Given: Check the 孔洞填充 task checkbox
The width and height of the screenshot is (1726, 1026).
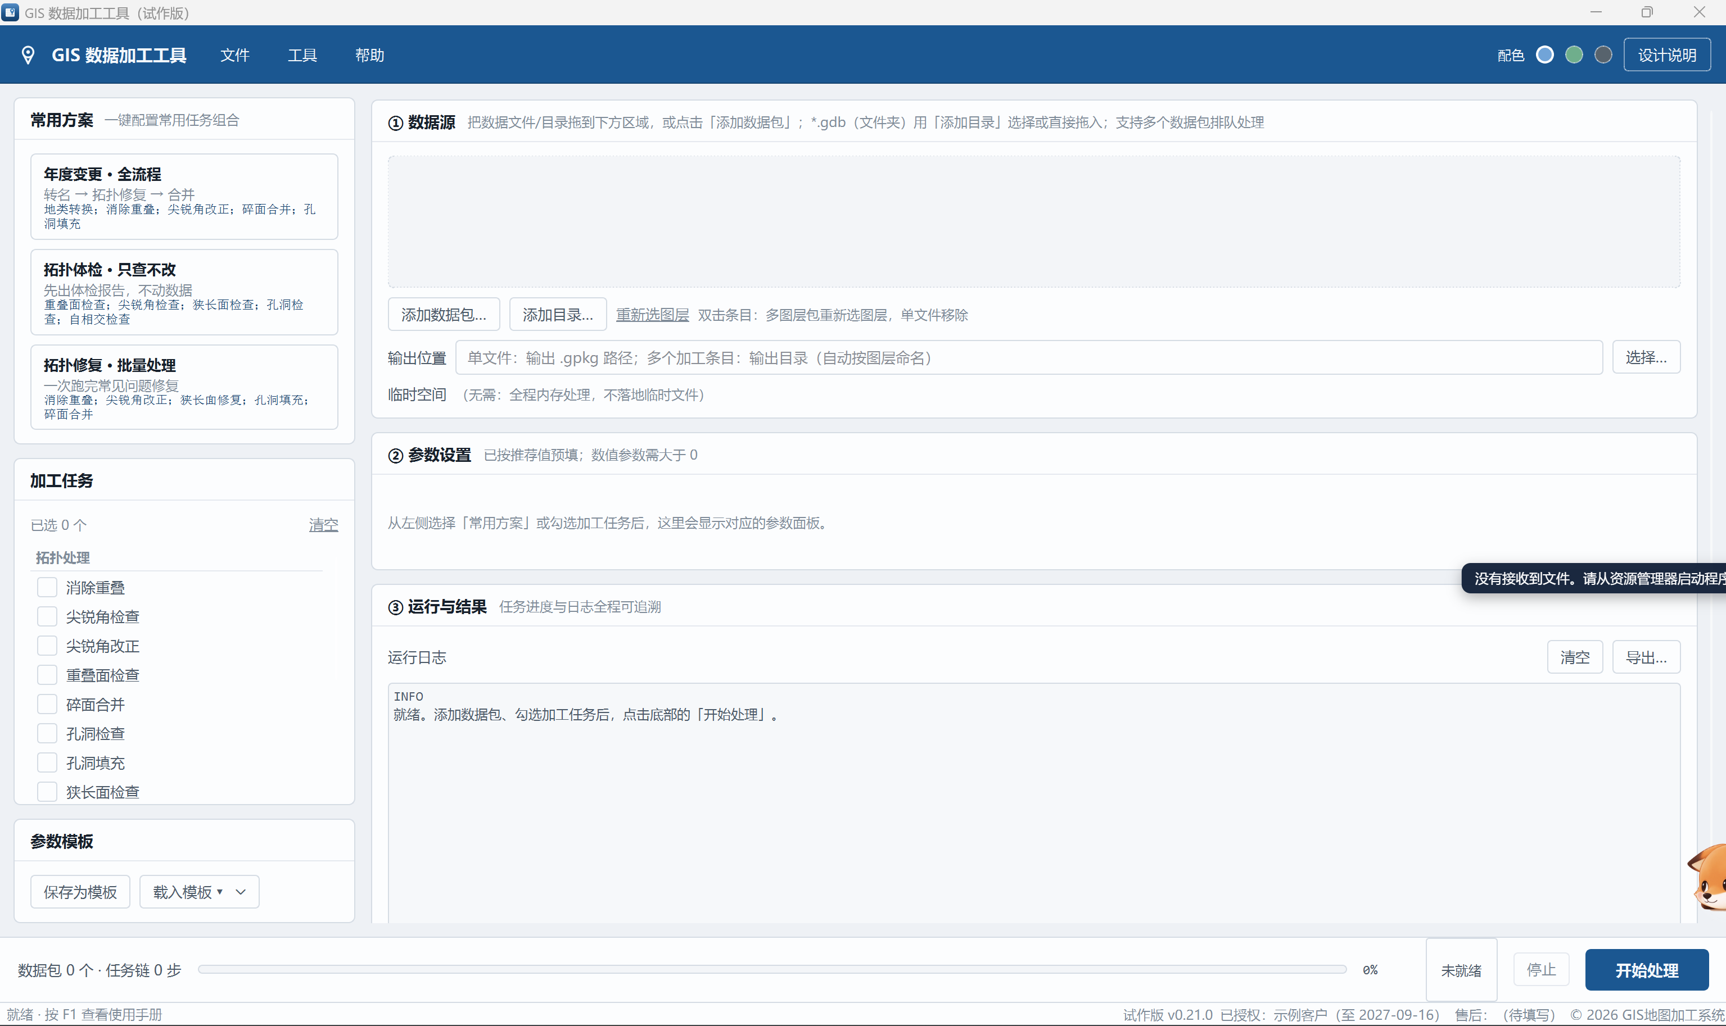Looking at the screenshot, I should (47, 762).
